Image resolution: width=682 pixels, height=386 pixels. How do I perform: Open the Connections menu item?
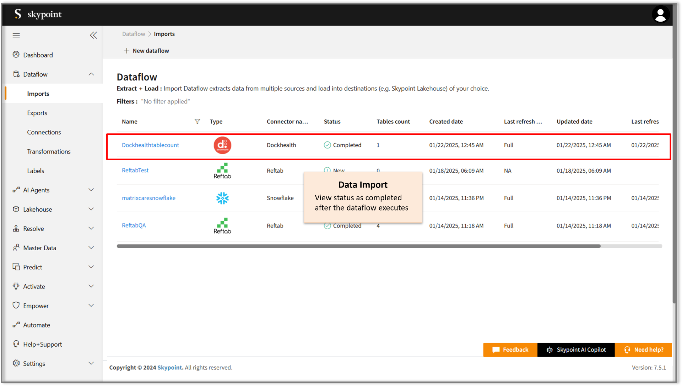pyautogui.click(x=44, y=132)
